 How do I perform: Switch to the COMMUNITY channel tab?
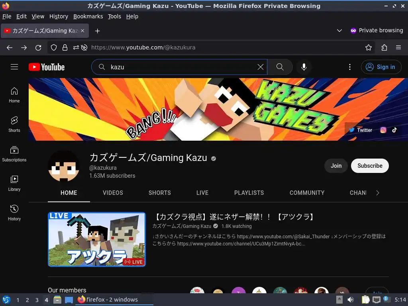click(x=307, y=193)
